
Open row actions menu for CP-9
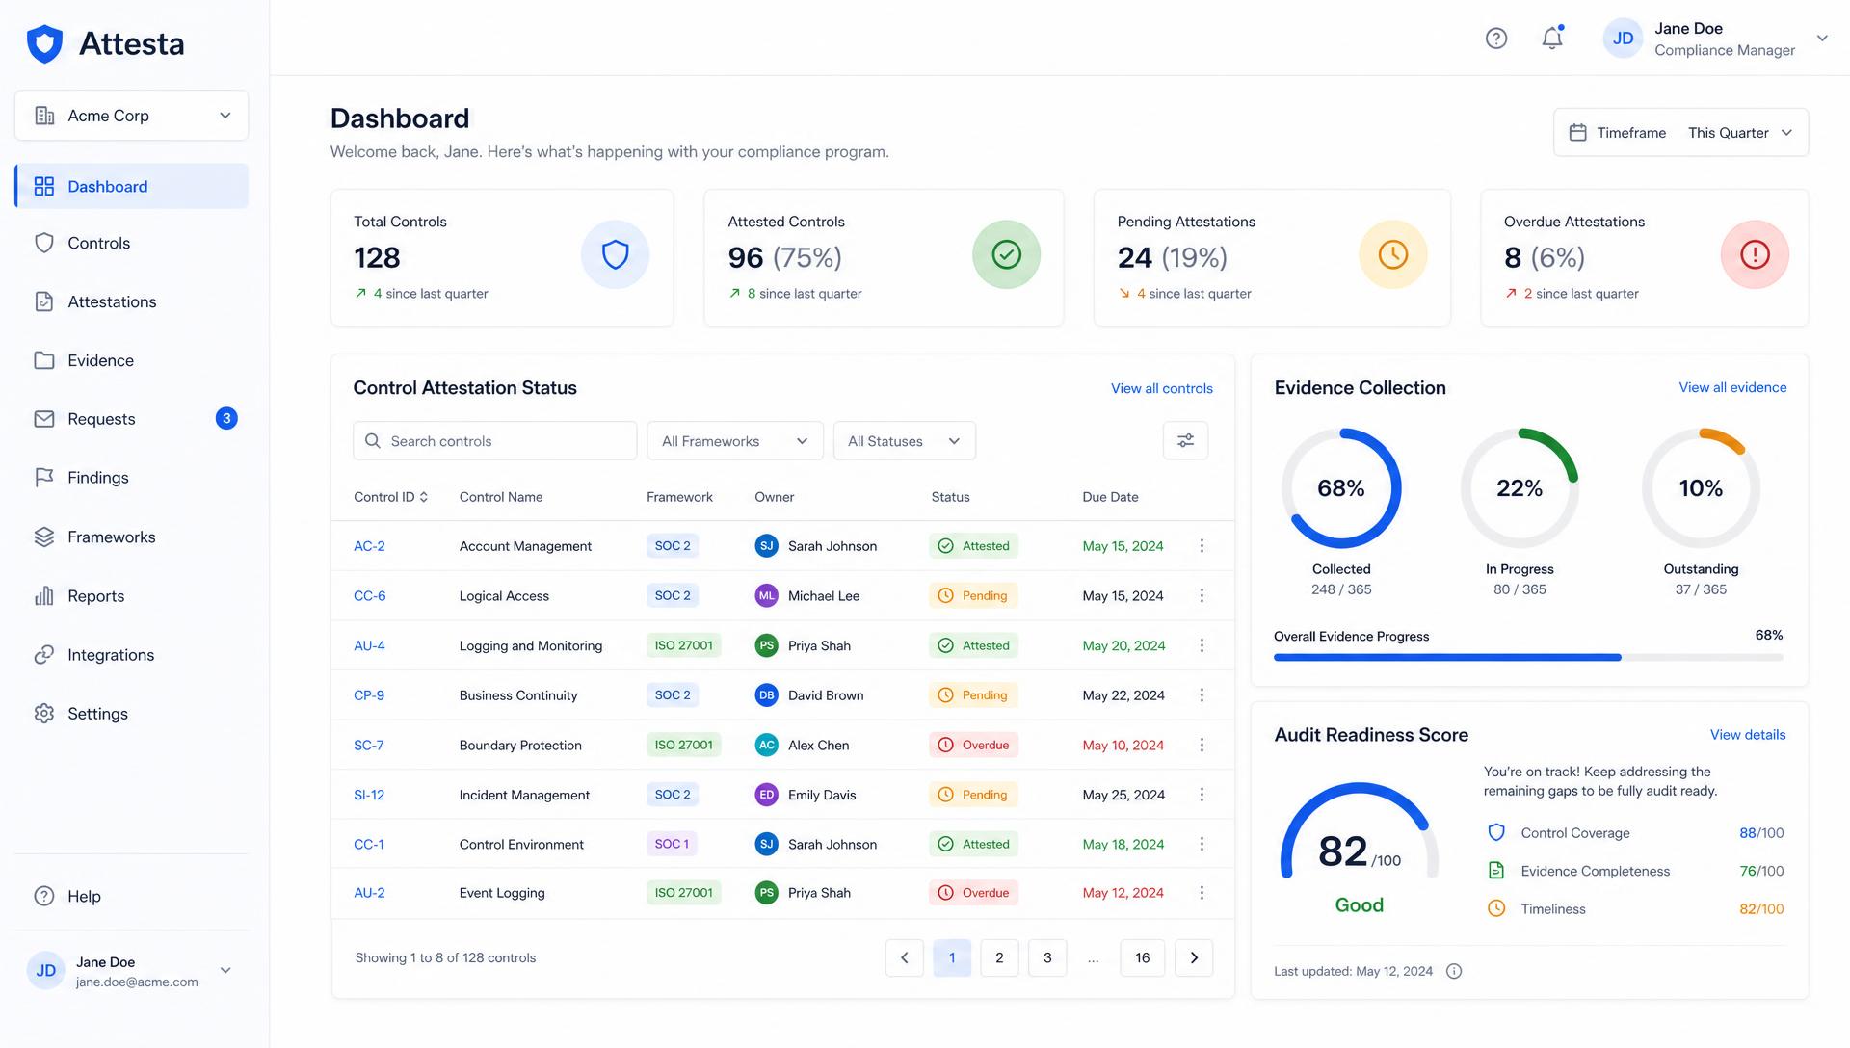point(1202,694)
